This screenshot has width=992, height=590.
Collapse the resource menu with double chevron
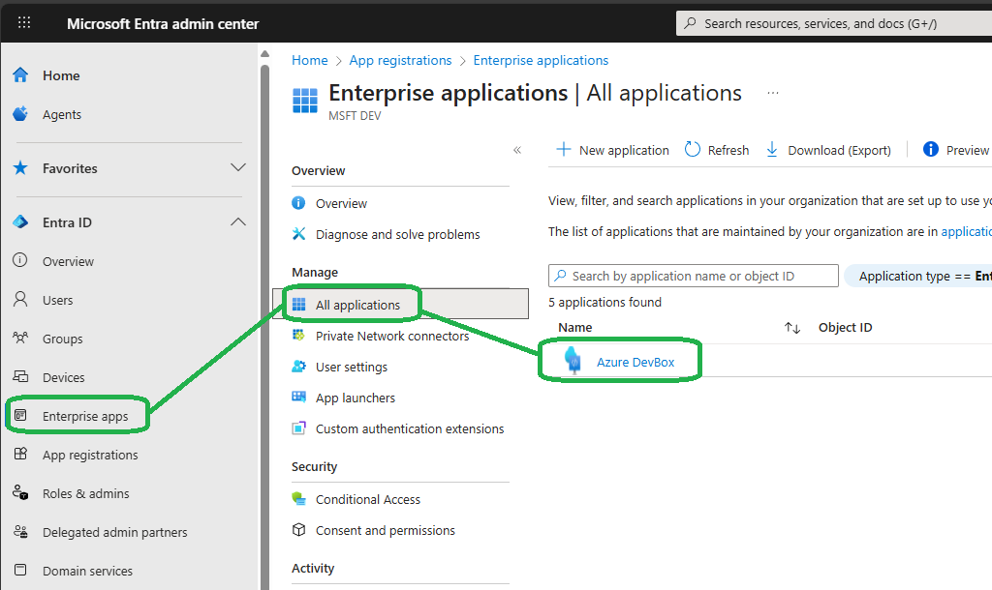[x=517, y=150]
